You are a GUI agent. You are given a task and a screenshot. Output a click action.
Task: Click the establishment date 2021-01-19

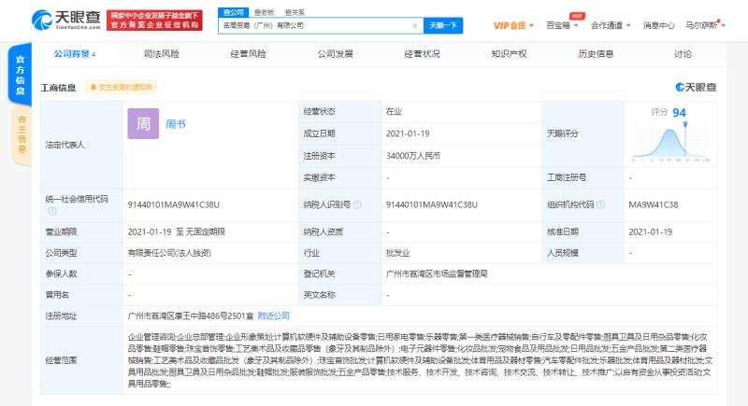(x=408, y=133)
